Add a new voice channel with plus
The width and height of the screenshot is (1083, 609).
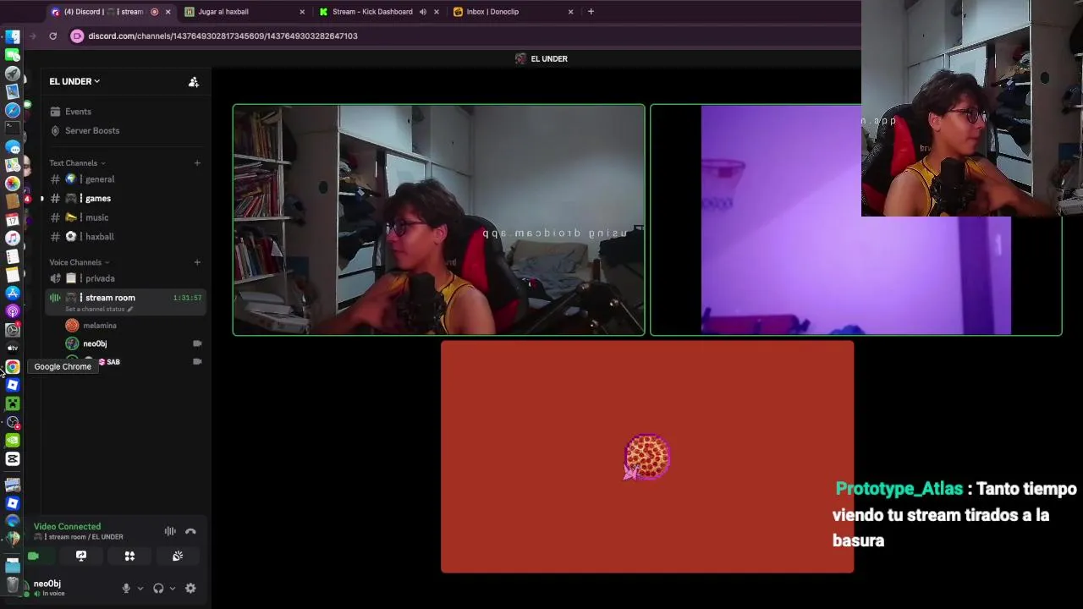(x=197, y=262)
